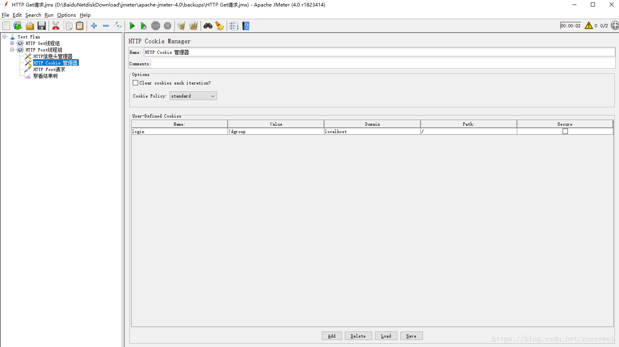Image resolution: width=619 pixels, height=347 pixels.
Task: Select HTTP Post线程组 in the tree
Action: pos(44,50)
